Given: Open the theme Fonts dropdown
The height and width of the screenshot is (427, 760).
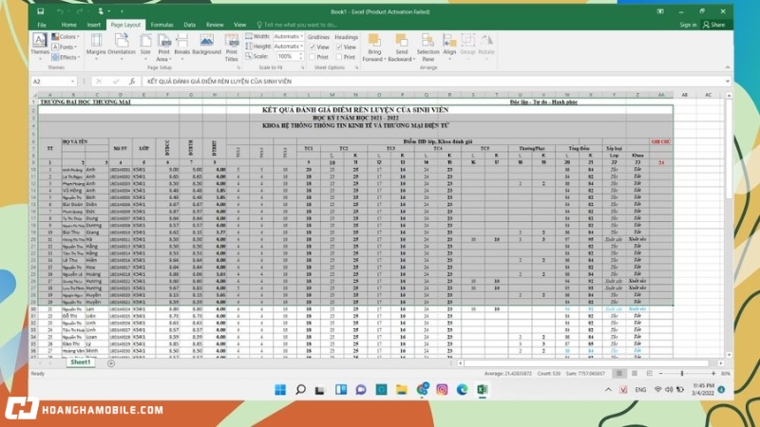Looking at the screenshot, I should pos(65,46).
